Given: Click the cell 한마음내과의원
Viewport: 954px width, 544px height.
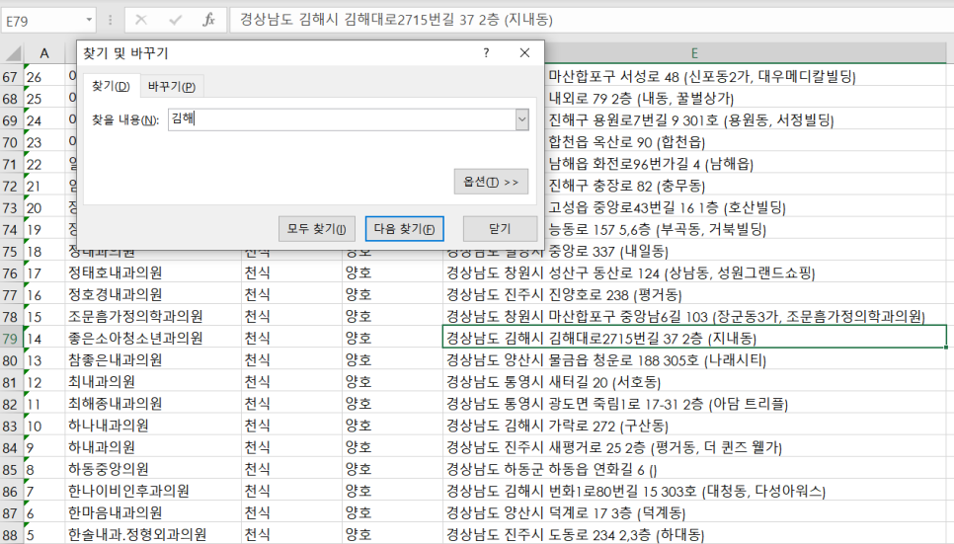Looking at the screenshot, I should 153,513.
